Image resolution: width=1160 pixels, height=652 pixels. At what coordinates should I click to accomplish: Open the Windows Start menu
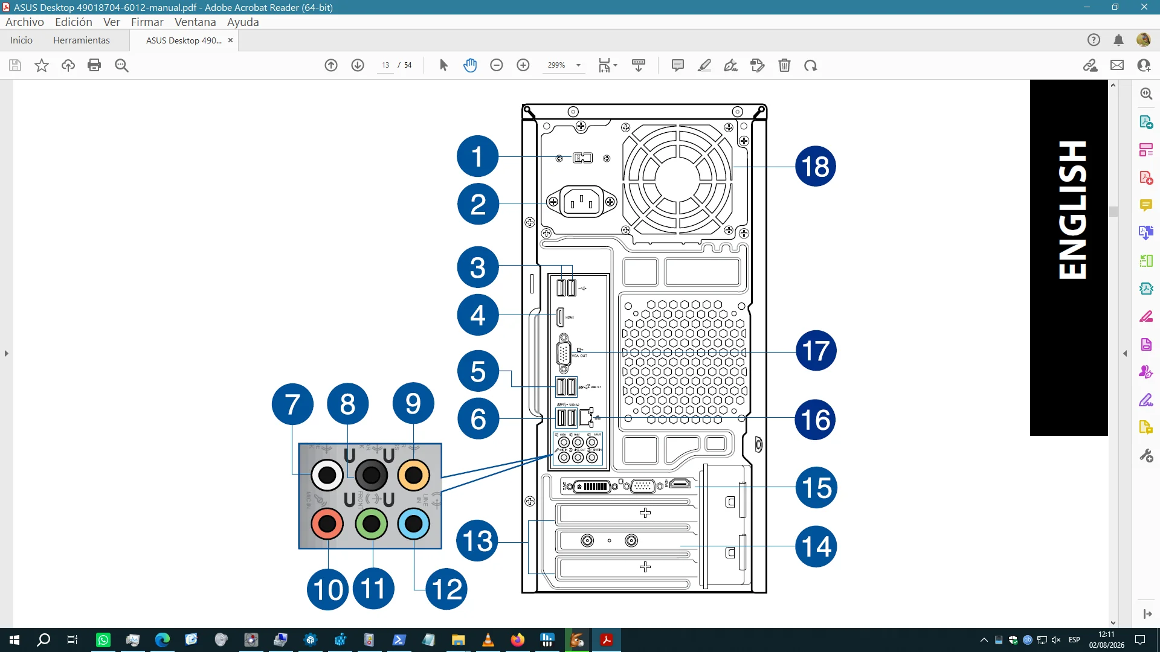pos(14,640)
